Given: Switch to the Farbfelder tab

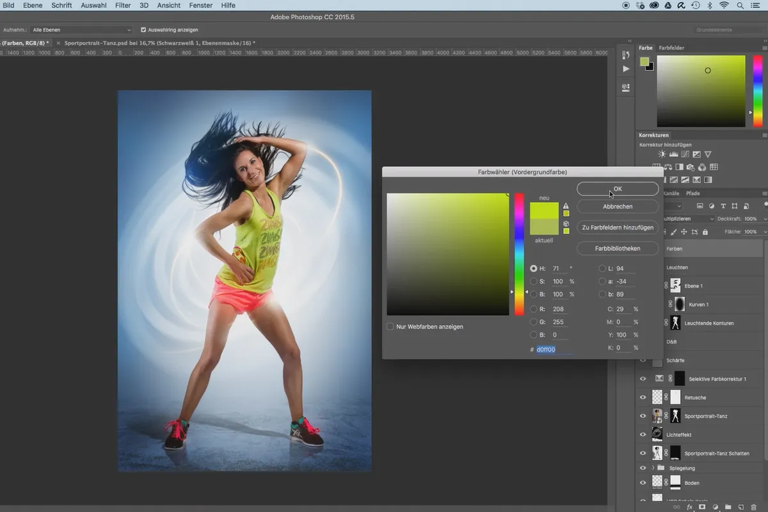Looking at the screenshot, I should [x=671, y=48].
